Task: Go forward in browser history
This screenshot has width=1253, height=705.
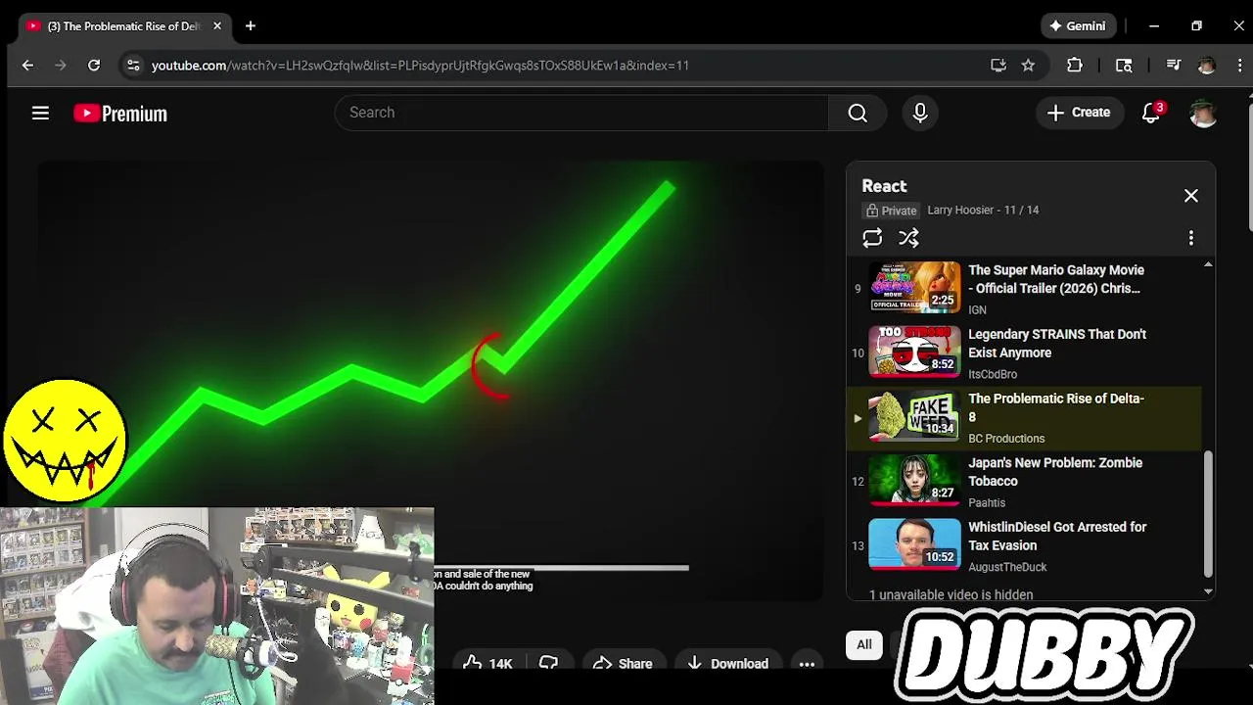Action: click(61, 66)
